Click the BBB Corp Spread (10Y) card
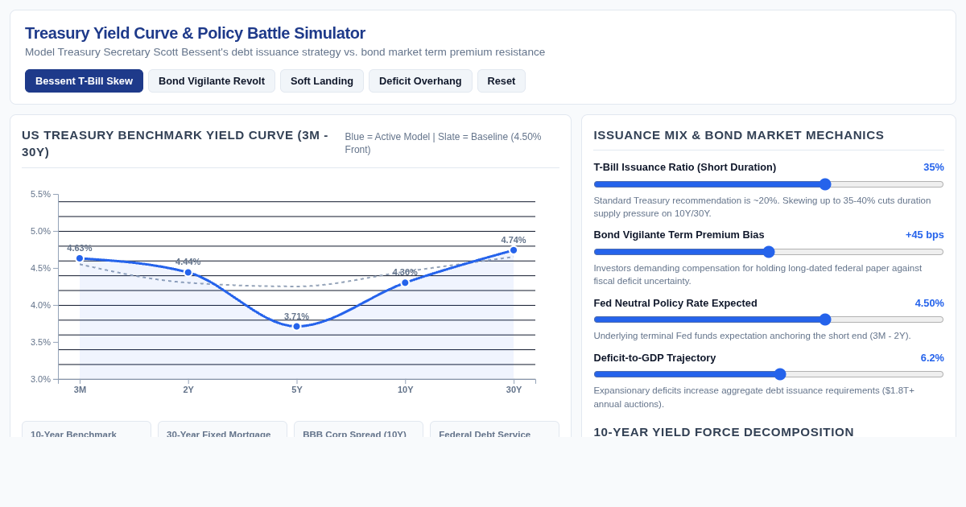966x507 pixels. [358, 429]
